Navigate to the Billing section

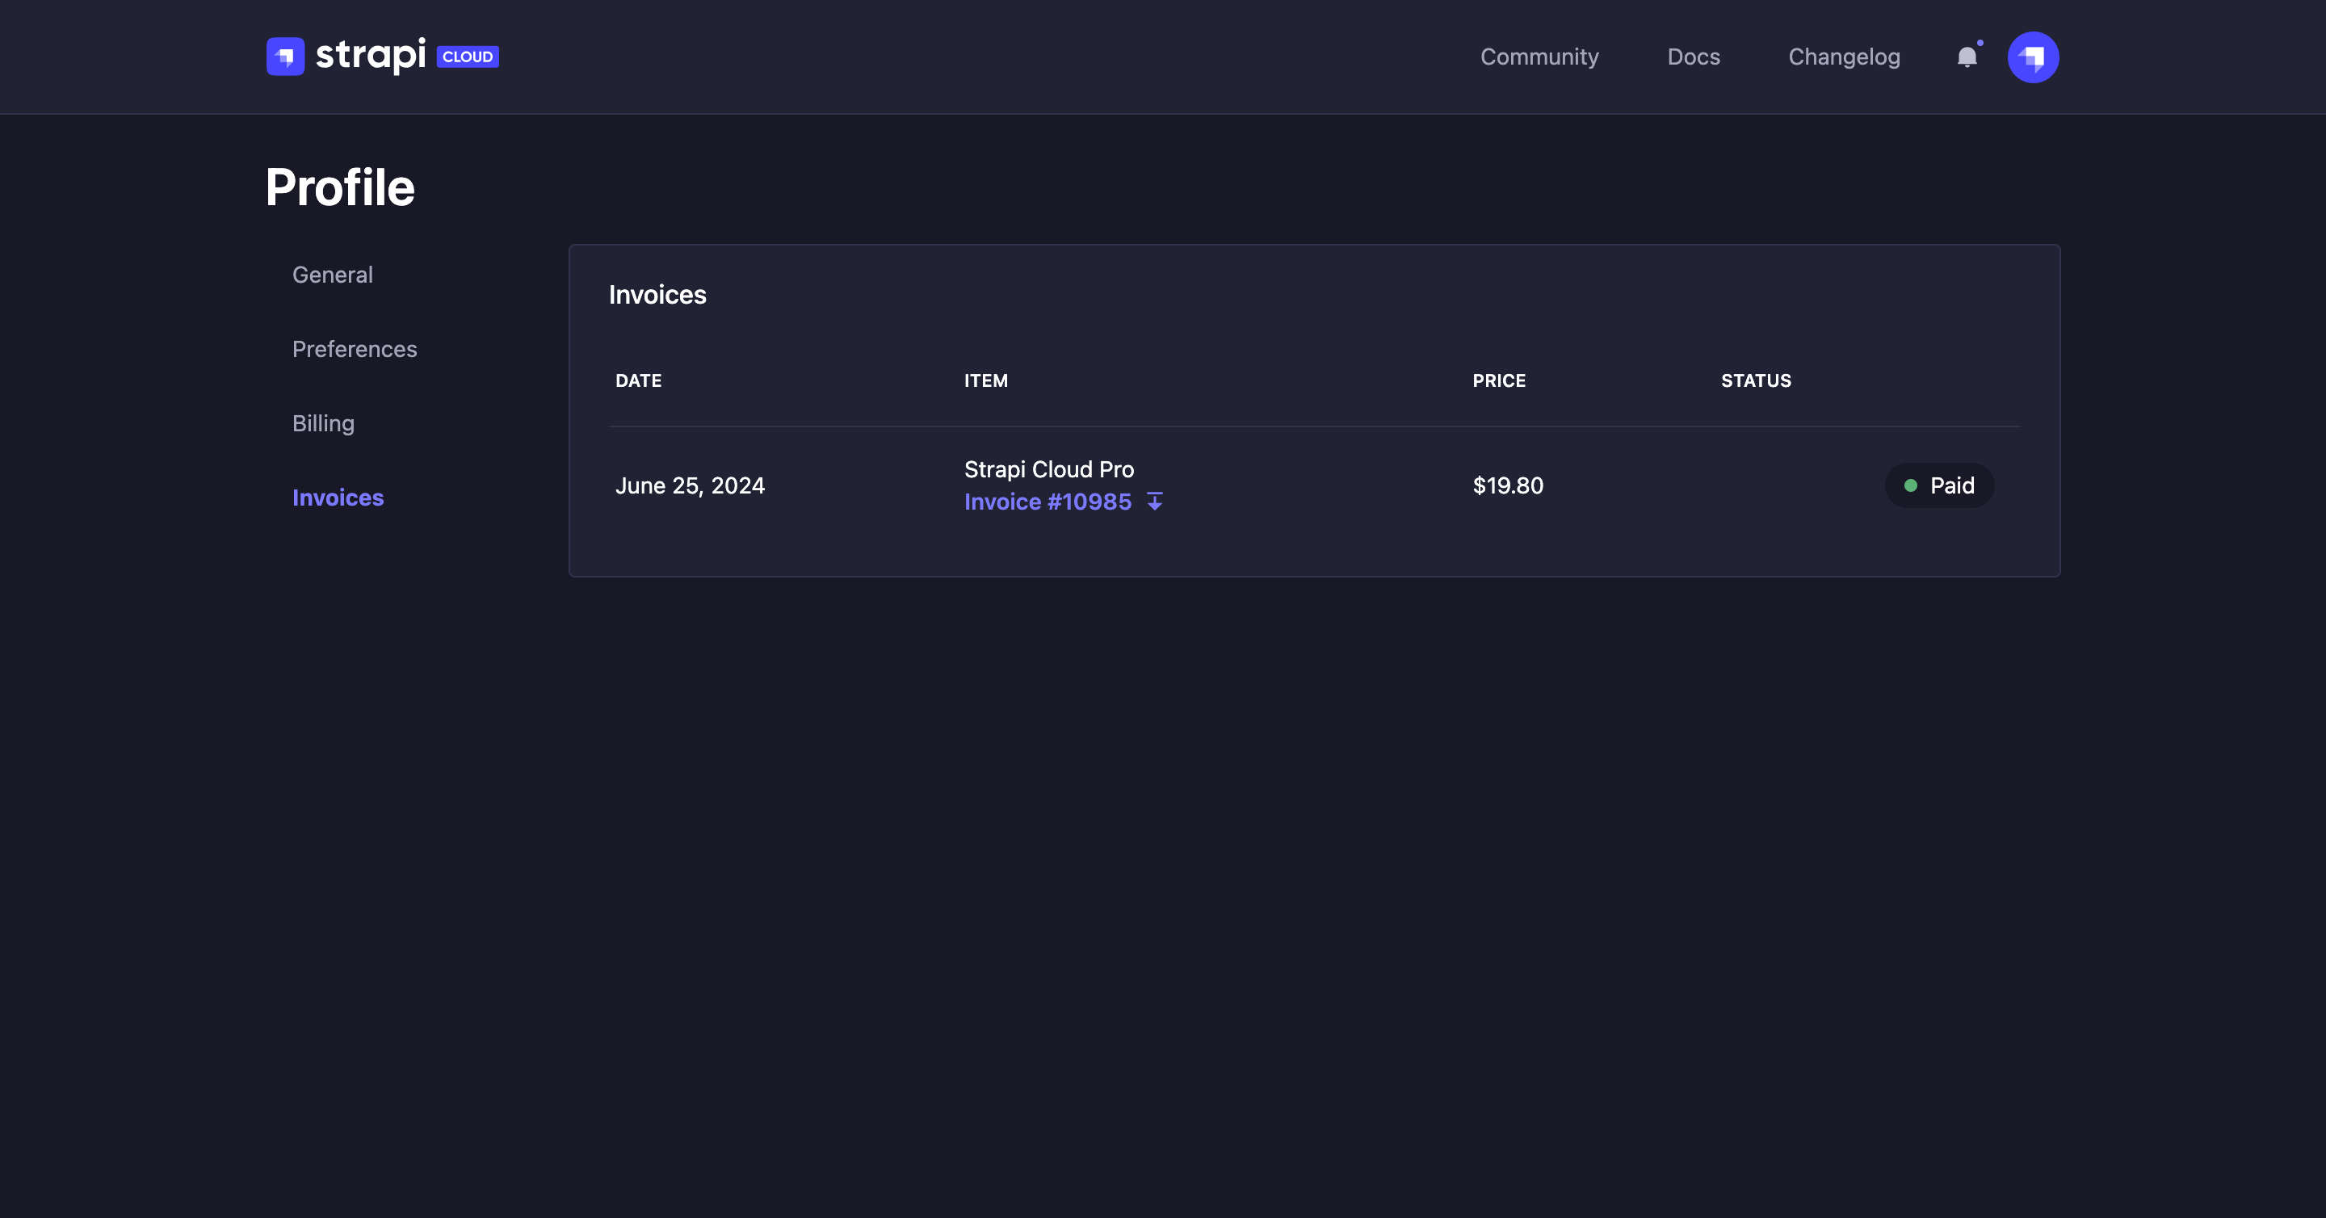pyautogui.click(x=323, y=423)
